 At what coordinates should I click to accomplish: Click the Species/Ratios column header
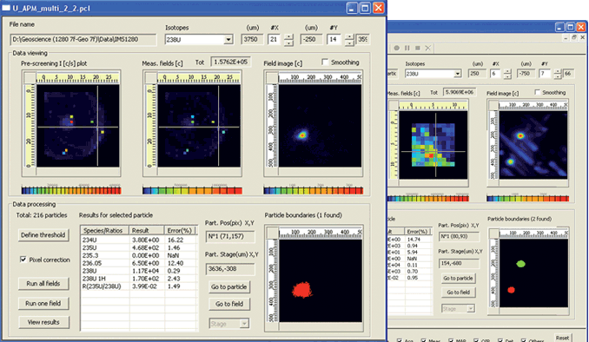[x=105, y=231]
